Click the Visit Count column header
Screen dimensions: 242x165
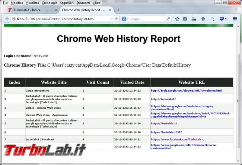(98, 82)
